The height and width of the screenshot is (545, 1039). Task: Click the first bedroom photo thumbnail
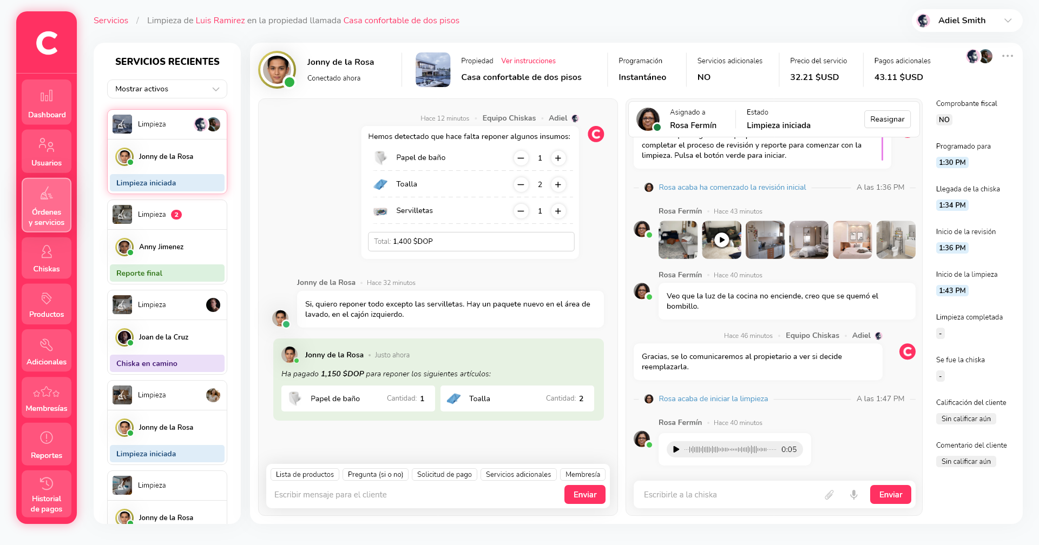coord(808,240)
